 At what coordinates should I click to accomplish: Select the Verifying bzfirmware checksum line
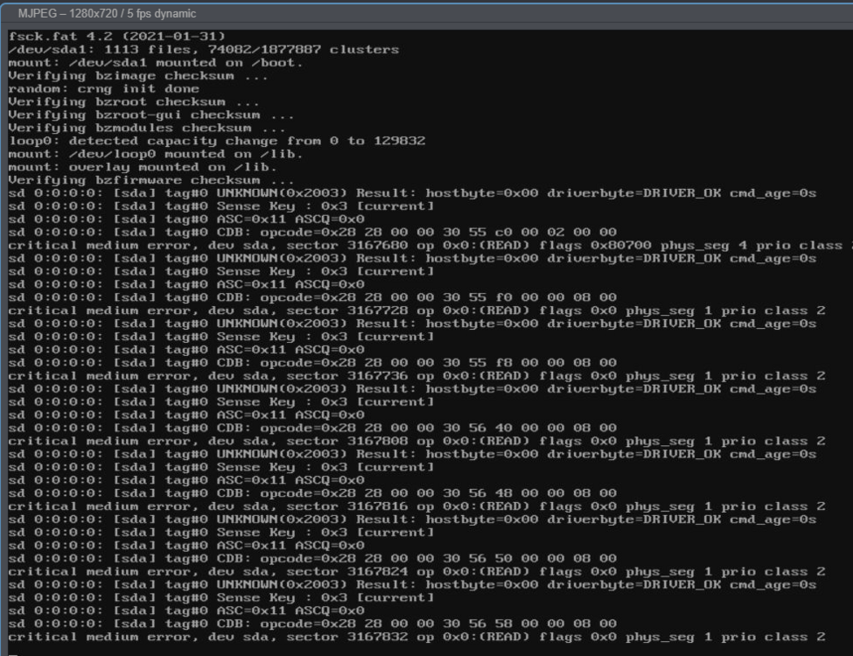151,180
